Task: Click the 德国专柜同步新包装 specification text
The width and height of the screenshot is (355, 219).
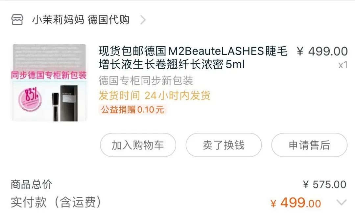Action: click(x=146, y=80)
